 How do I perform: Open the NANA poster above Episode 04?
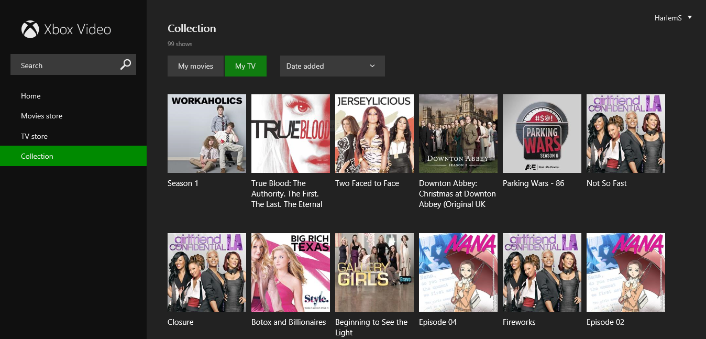tap(458, 272)
